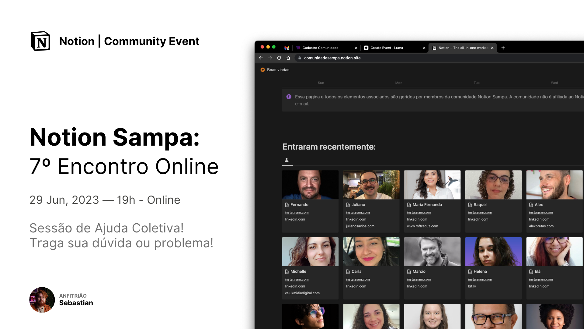
Task: Click host Sebastian's avatar photo
Action: click(42, 300)
